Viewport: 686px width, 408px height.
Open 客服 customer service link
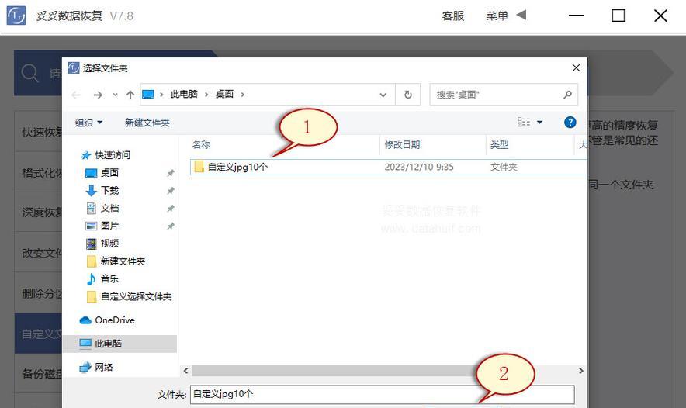coord(453,16)
